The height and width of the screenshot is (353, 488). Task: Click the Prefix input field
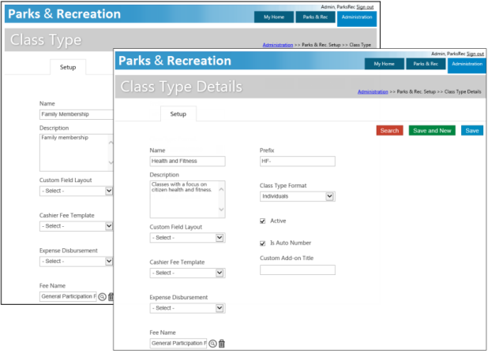[297, 162]
